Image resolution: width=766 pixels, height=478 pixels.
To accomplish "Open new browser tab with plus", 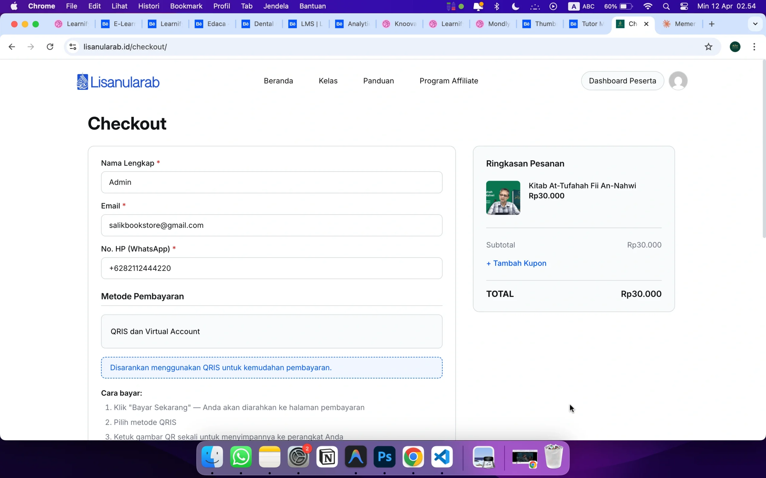I will coord(712,24).
